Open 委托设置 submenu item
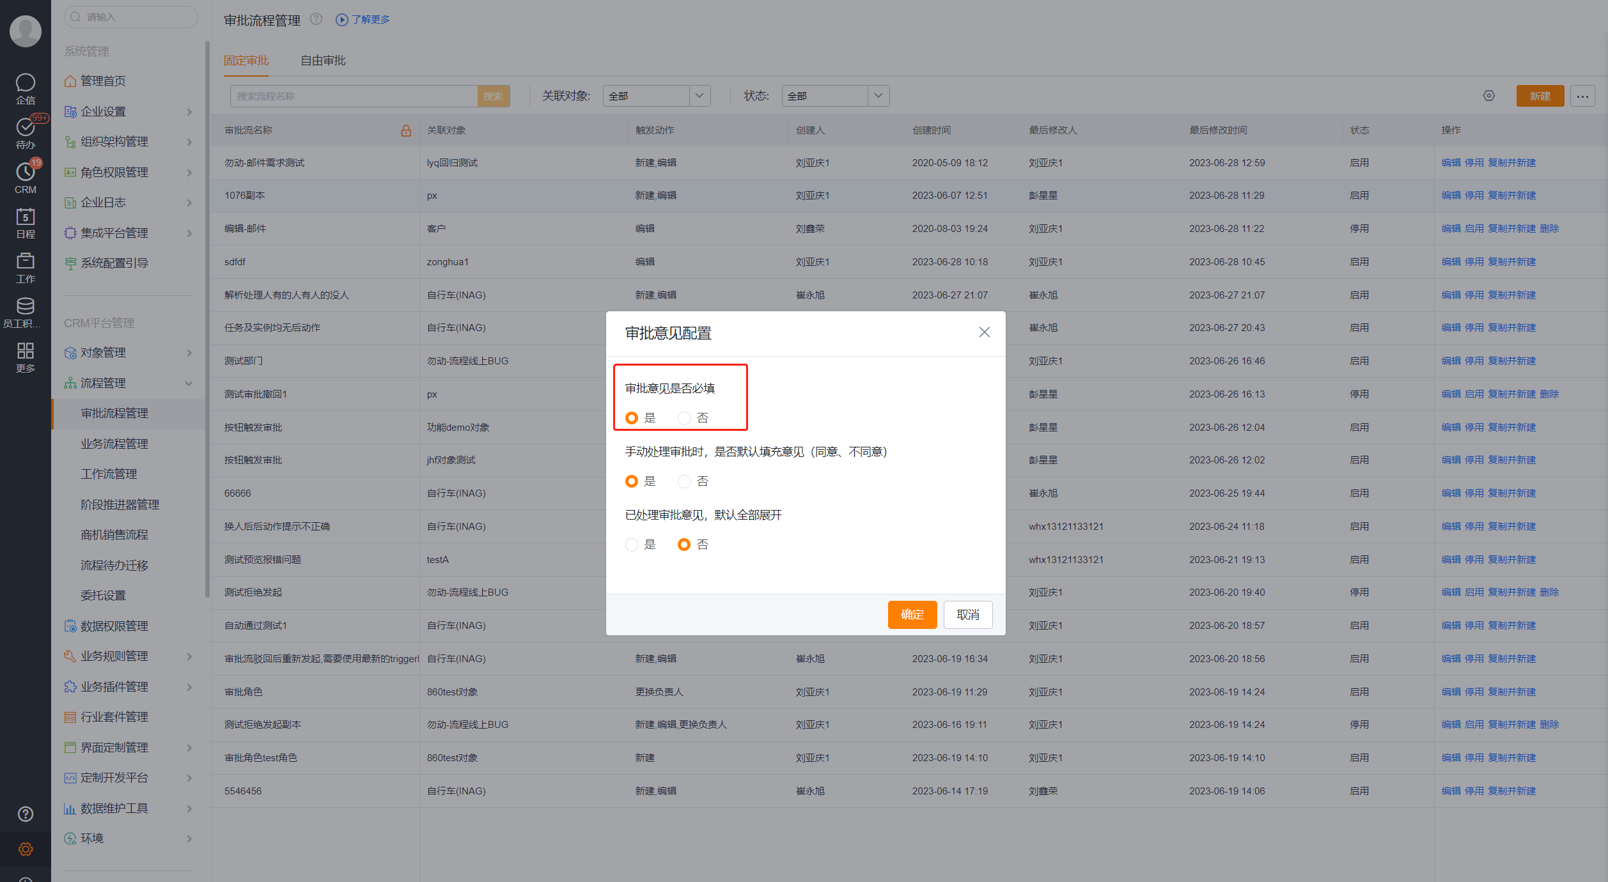 pos(103,596)
